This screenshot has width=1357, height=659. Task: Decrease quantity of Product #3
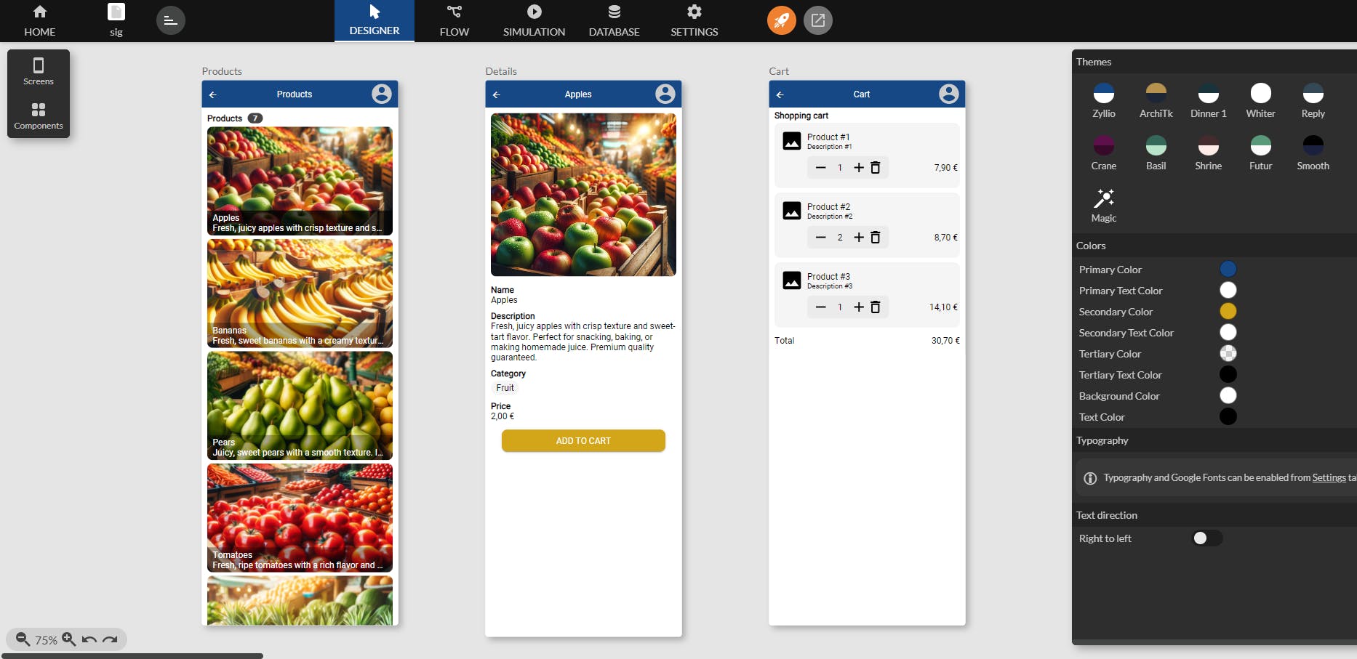tap(821, 307)
